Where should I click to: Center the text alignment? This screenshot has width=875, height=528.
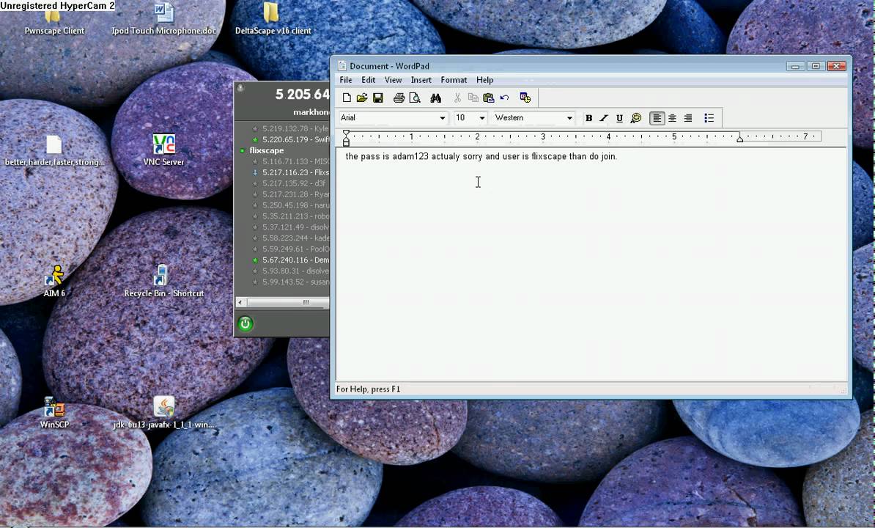[x=673, y=118]
